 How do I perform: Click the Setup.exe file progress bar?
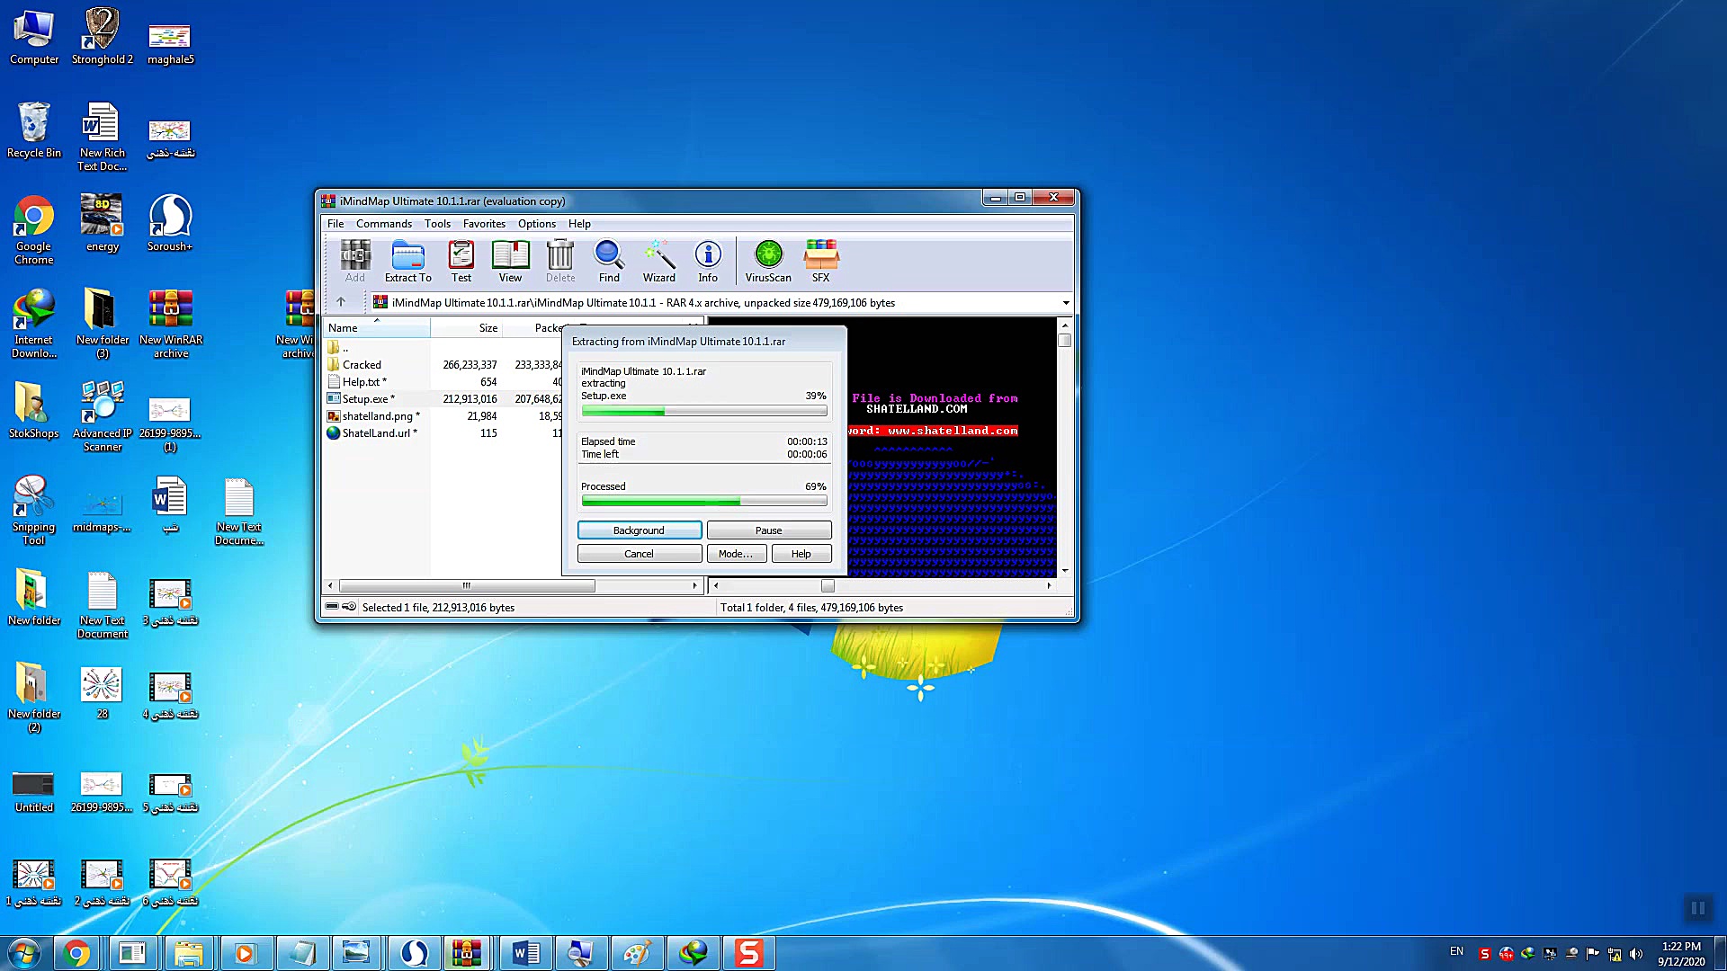coord(704,411)
